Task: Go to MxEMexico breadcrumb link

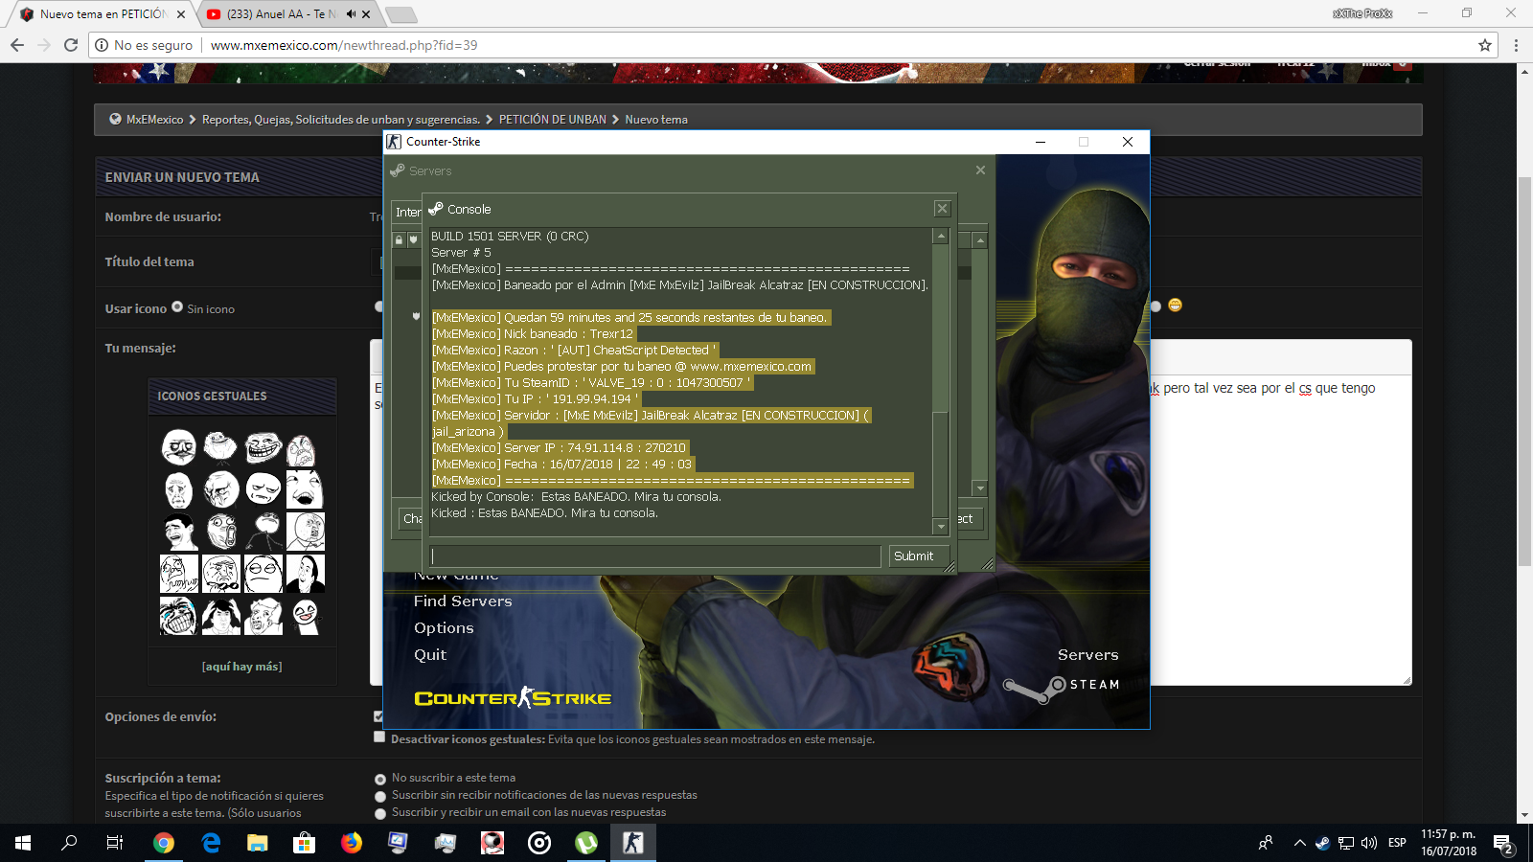Action: pos(154,120)
